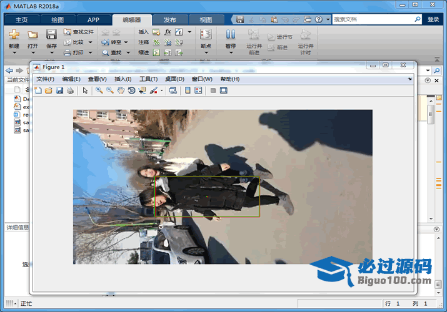Expand the 新建 (New) dropdown
Screen dimensions: 447x312
tap(14, 53)
